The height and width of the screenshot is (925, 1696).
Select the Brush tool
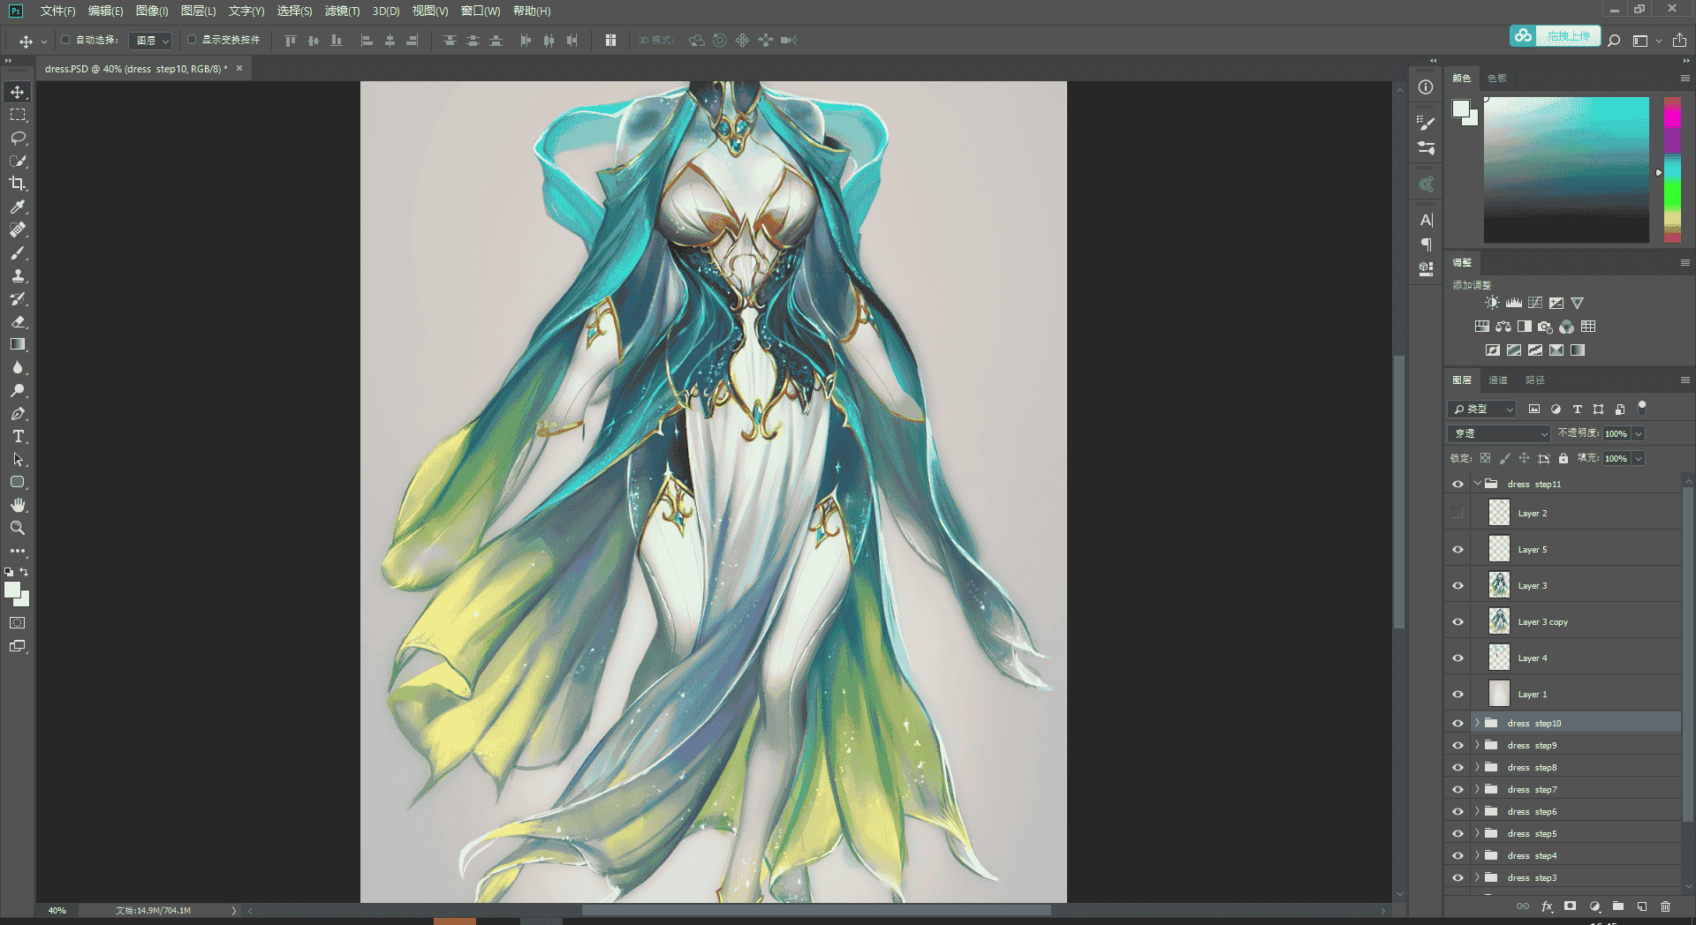click(x=18, y=252)
